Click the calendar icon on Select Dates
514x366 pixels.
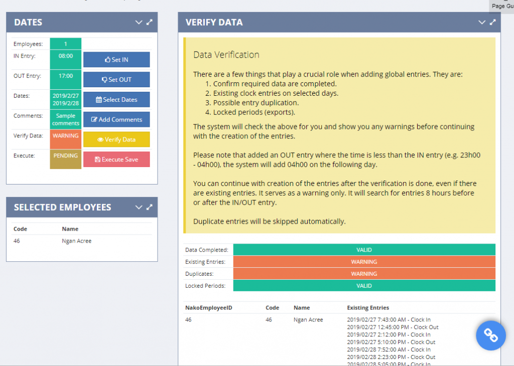click(99, 99)
